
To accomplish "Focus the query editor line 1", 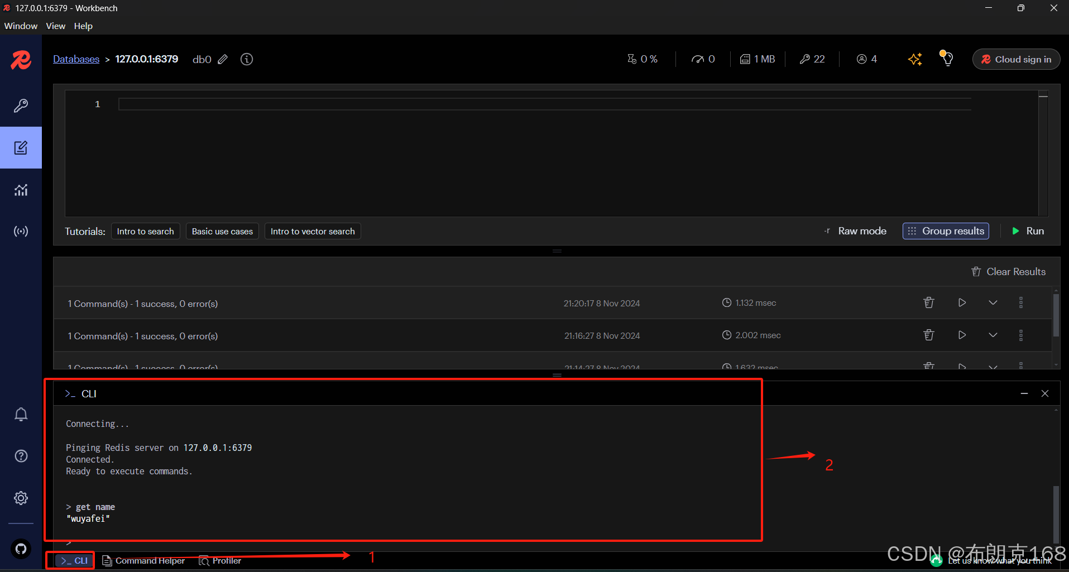I will pyautogui.click(x=544, y=104).
